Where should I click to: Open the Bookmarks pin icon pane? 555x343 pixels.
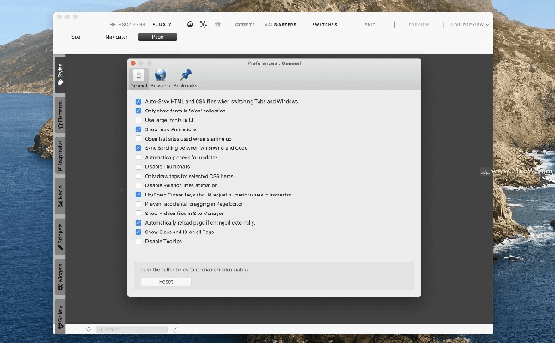pos(186,78)
